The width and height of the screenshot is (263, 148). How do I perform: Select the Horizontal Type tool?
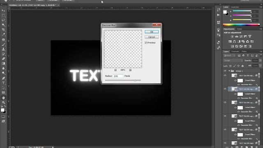click(x=3, y=83)
